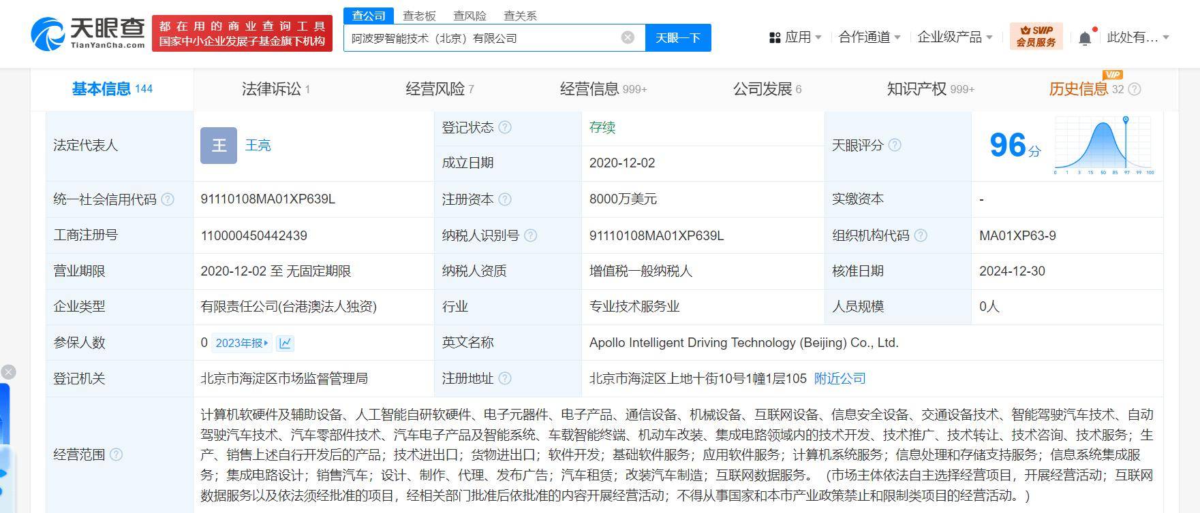Screen dimensions: 1200x513
Task: Click help icon next to 登记状态
Action: tap(505, 127)
